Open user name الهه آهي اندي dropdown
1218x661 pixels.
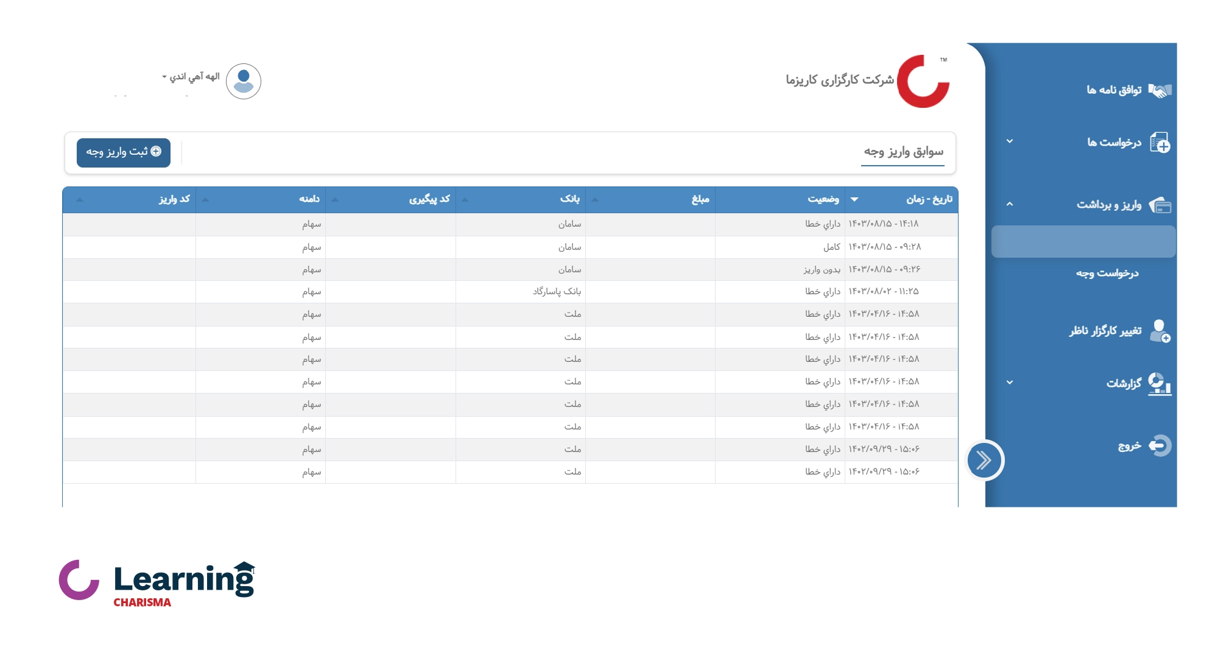point(191,77)
